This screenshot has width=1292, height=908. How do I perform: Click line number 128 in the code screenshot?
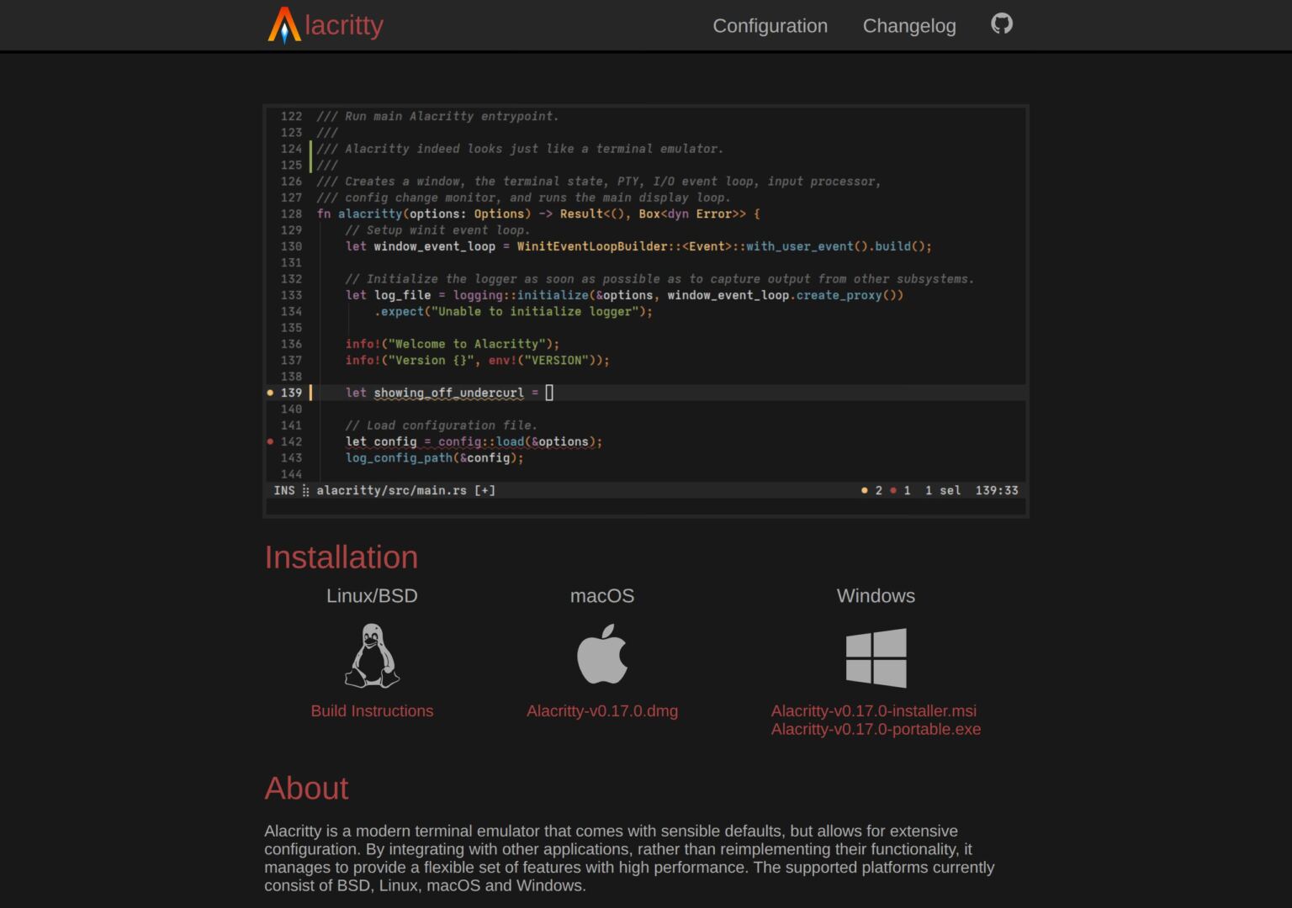point(291,214)
